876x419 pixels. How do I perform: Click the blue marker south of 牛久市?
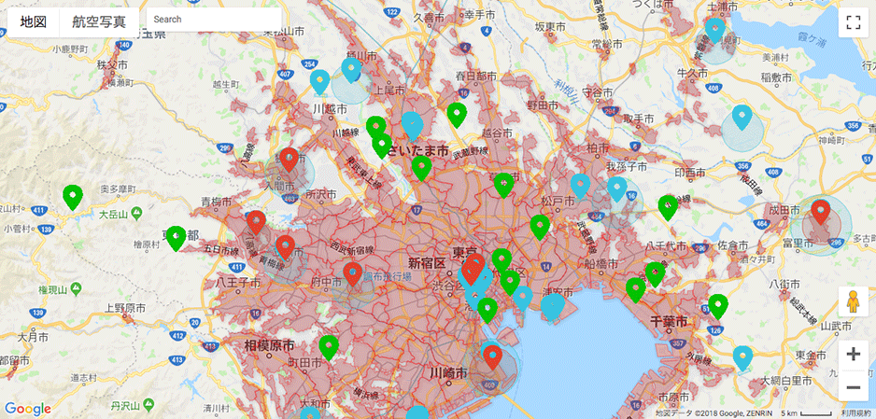[742, 118]
